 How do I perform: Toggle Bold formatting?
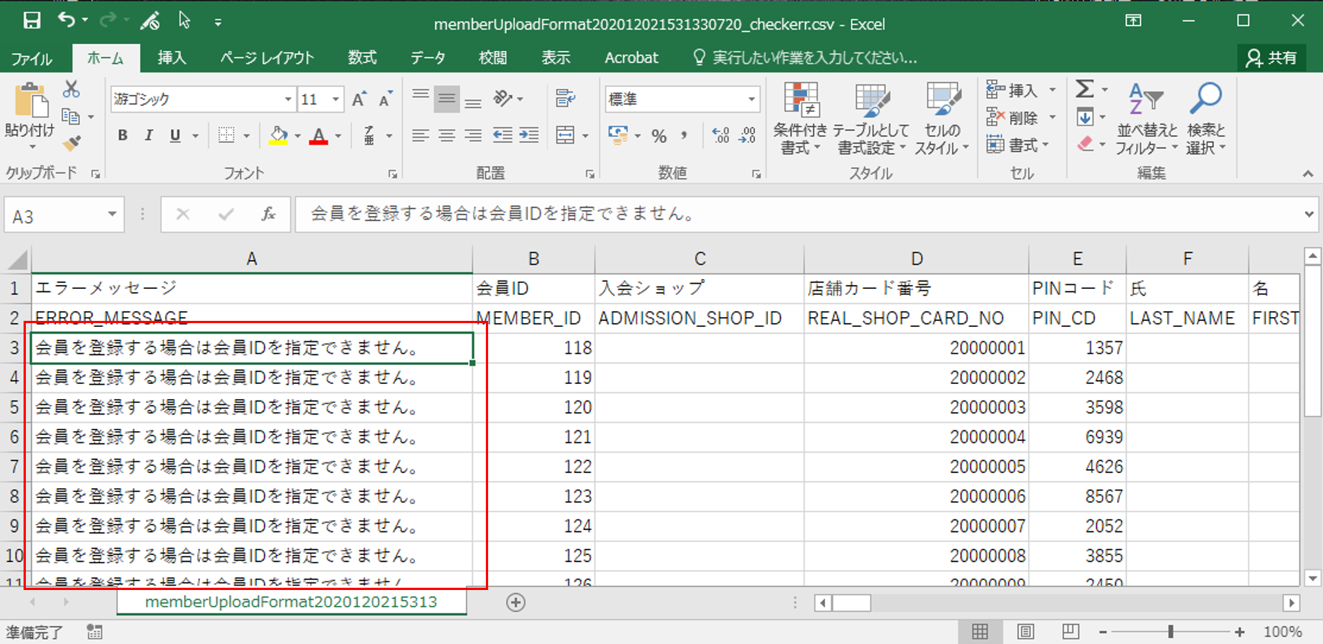pyautogui.click(x=122, y=135)
